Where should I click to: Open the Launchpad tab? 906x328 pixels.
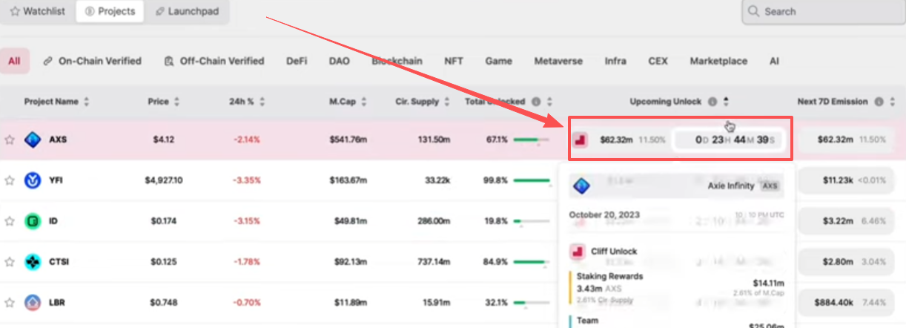188,12
